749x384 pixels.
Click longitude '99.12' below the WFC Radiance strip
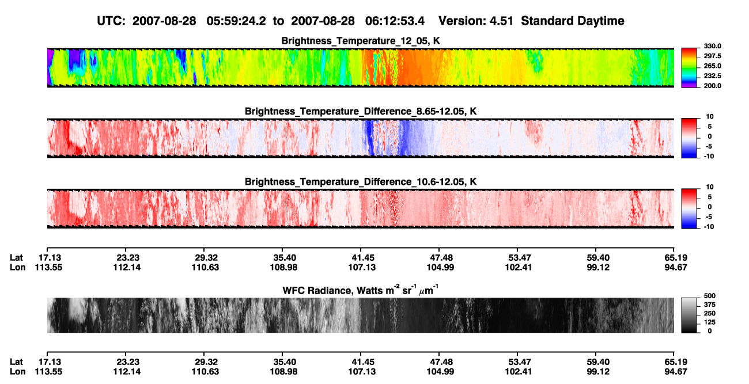pos(596,371)
